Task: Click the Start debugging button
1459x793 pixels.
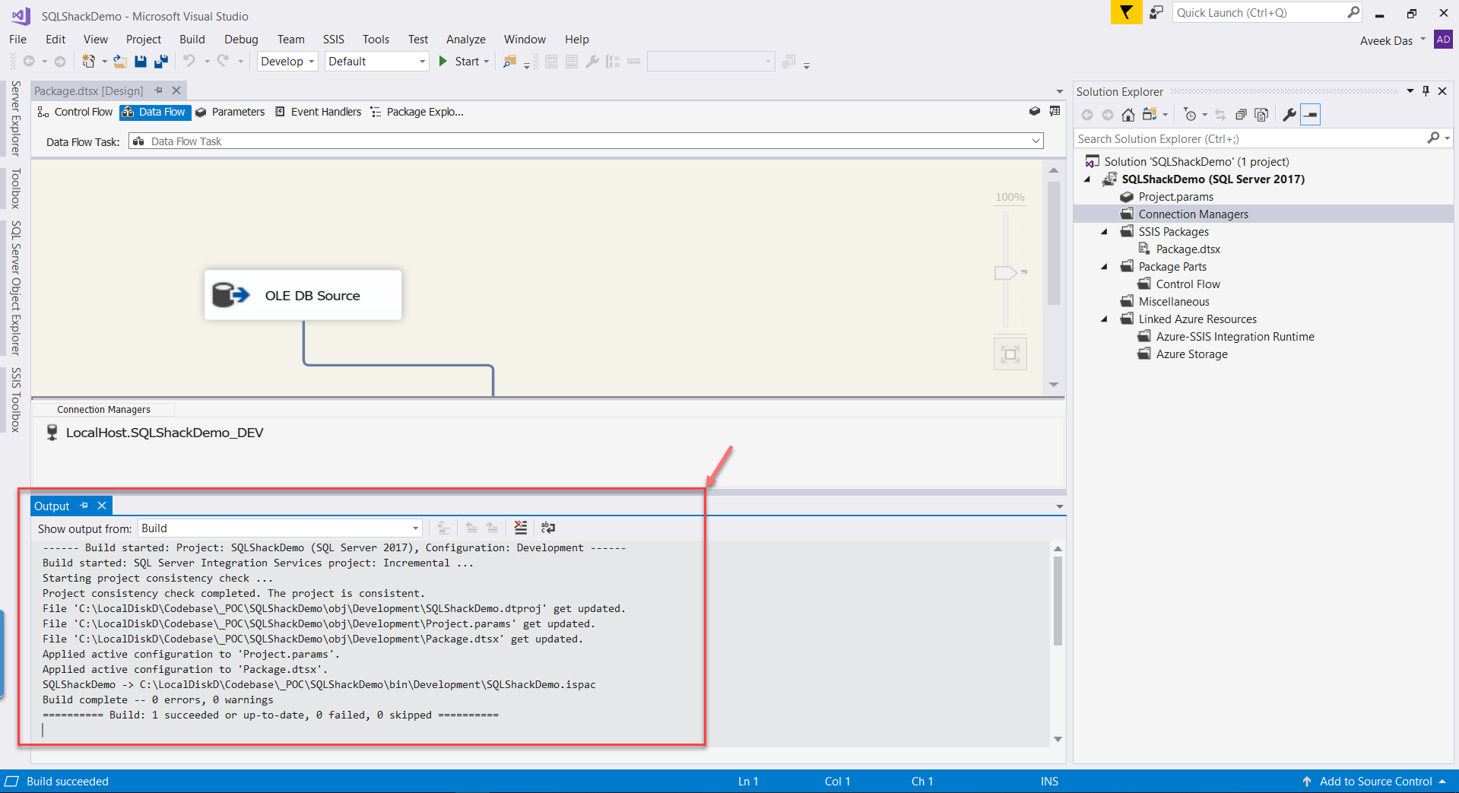Action: (x=459, y=62)
